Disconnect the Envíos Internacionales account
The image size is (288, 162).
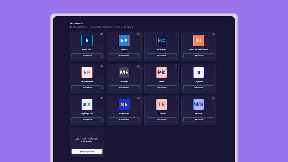(199, 56)
